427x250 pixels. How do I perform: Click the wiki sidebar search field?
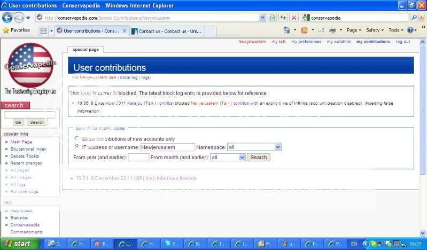(30, 115)
